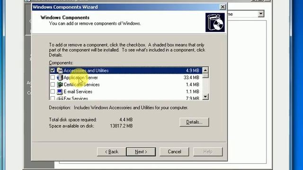303x170 pixels.
Task: Go to the previous page with Back
Action: (x=112, y=152)
